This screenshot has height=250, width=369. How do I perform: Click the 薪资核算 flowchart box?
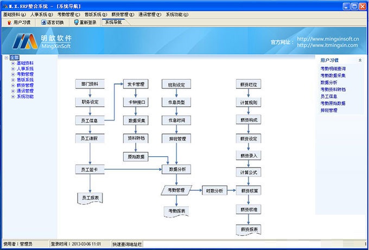249,190
